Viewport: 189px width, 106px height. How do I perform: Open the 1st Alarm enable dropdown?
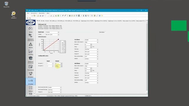(x=92, y=40)
